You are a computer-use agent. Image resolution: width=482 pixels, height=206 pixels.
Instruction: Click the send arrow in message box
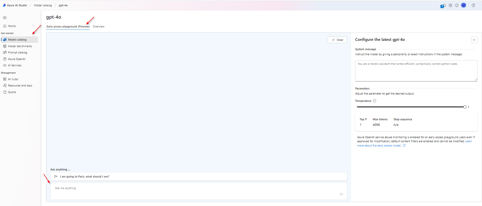point(342,194)
